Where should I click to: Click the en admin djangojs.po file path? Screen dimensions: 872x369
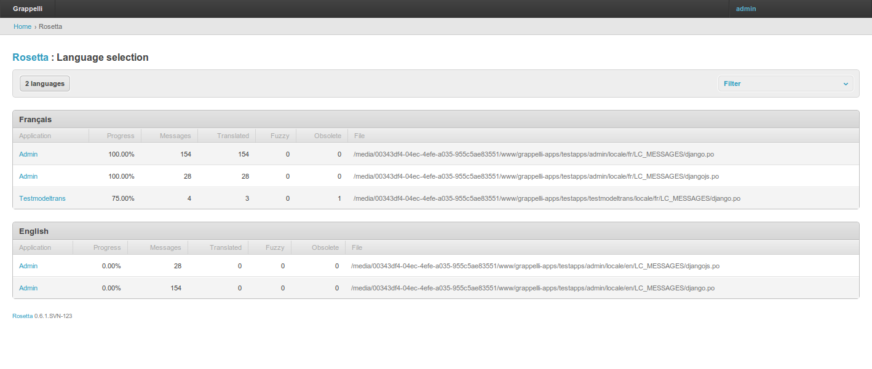535,266
